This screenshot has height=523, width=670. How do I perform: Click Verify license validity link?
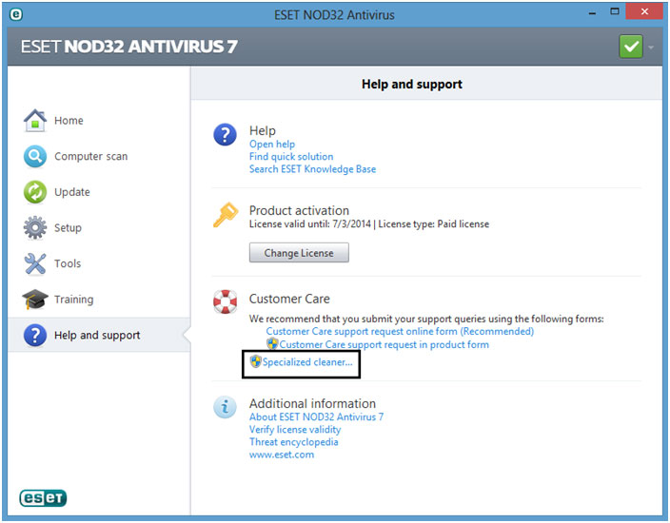(295, 430)
